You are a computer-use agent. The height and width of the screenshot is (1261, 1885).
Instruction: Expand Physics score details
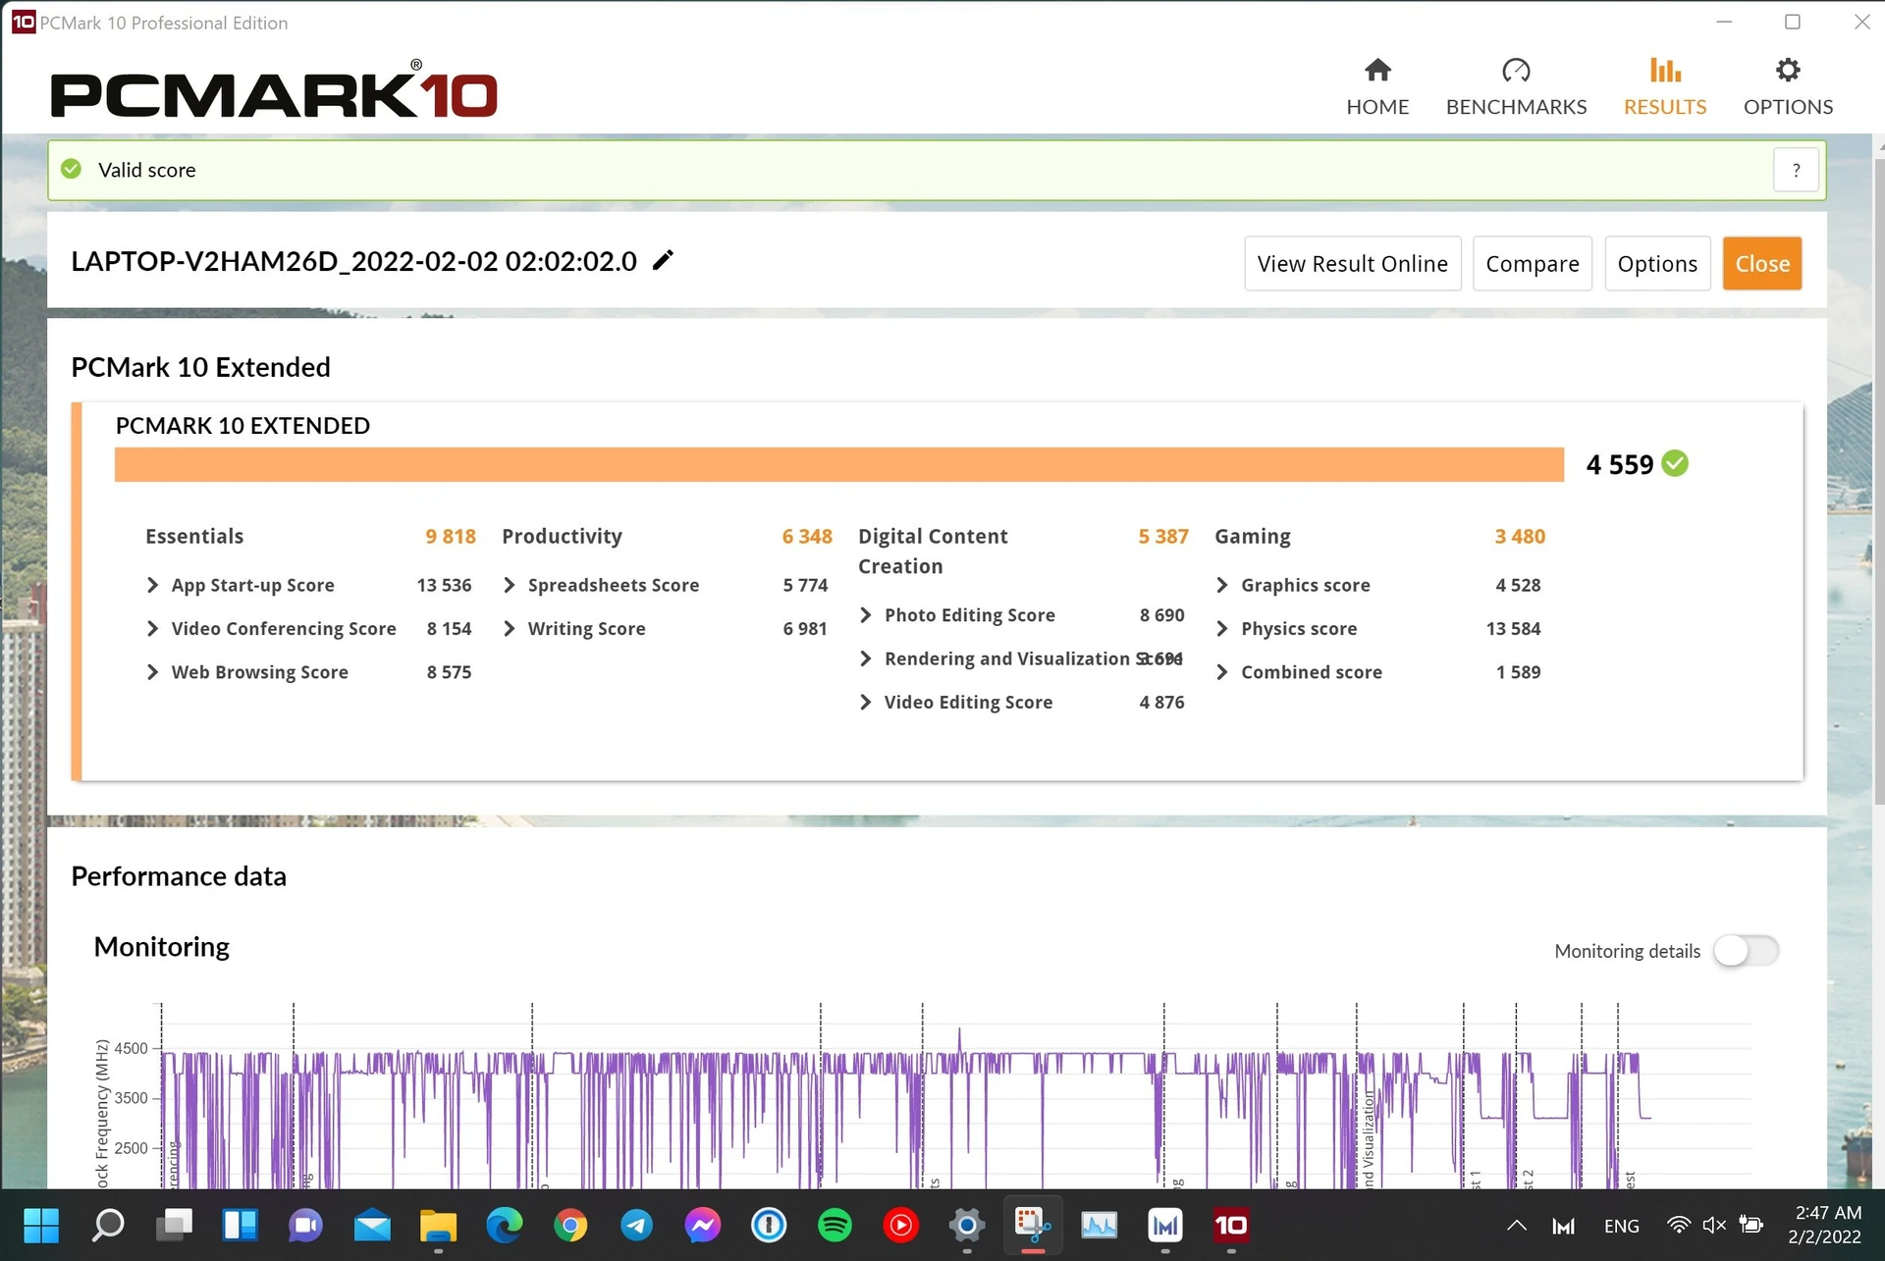(x=1221, y=629)
